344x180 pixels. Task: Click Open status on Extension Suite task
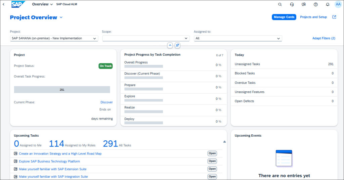[212, 169]
